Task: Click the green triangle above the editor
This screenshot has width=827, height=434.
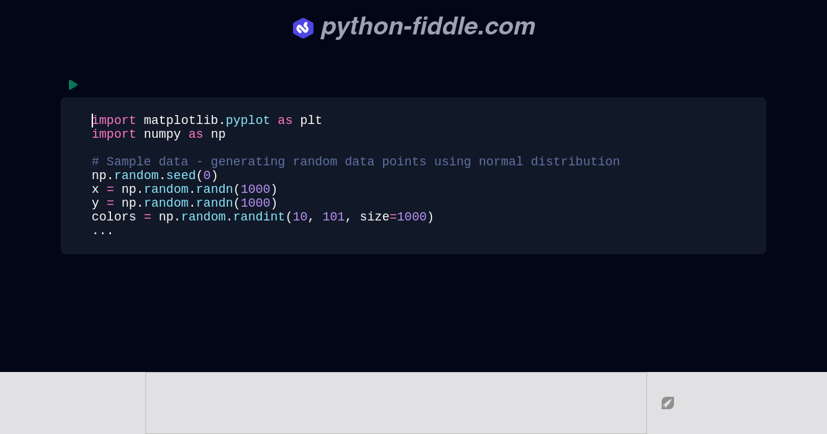Action: coord(73,85)
